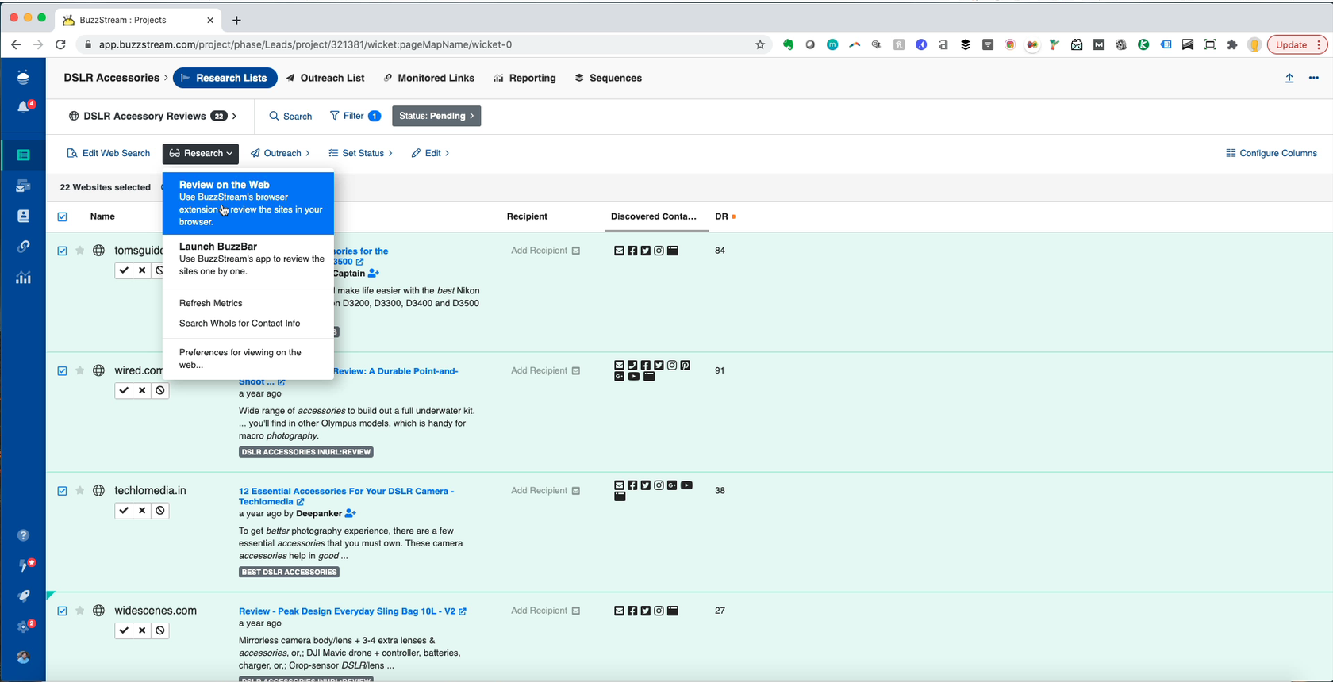1333x682 pixels.
Task: Open the help question mark icon
Action: (x=23, y=535)
